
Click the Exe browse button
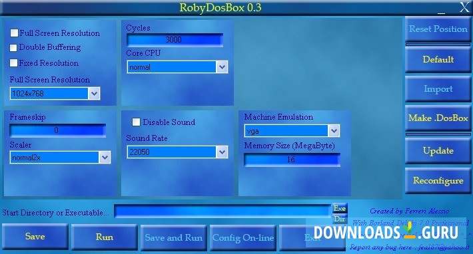point(340,208)
